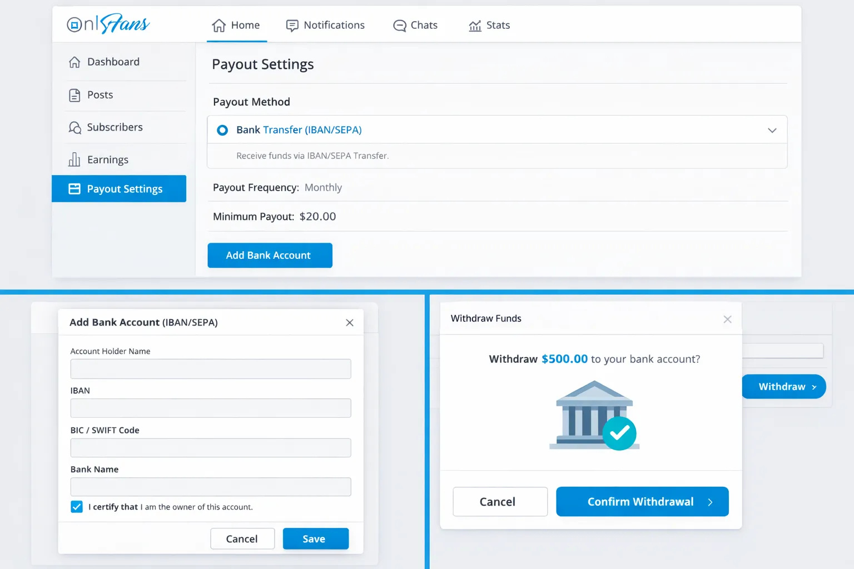Close the Withdraw Funds dialog

pos(727,319)
